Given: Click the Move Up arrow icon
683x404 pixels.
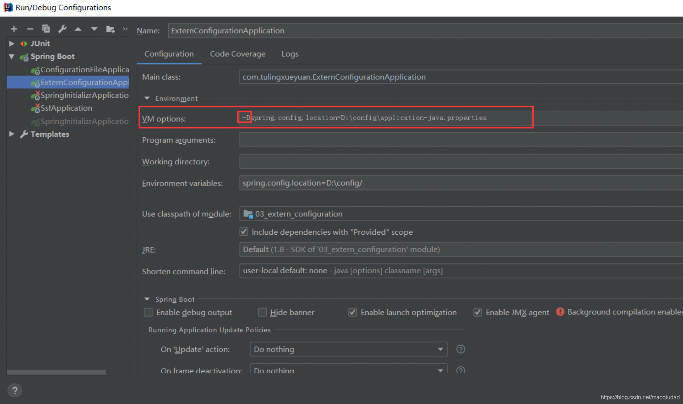Looking at the screenshot, I should [x=78, y=29].
